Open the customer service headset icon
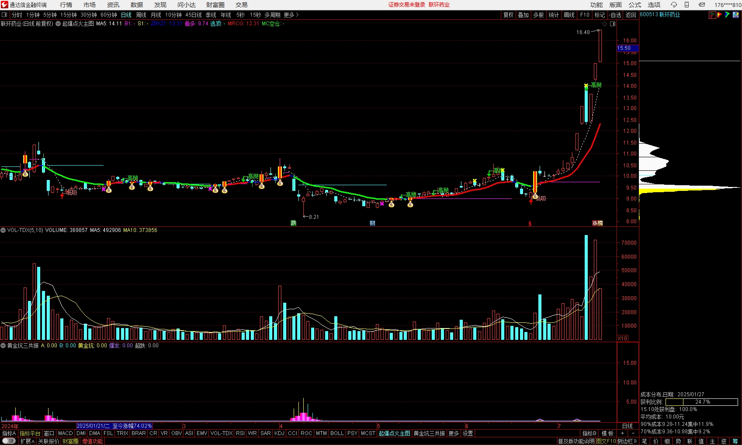This screenshot has width=742, height=446. (673, 5)
